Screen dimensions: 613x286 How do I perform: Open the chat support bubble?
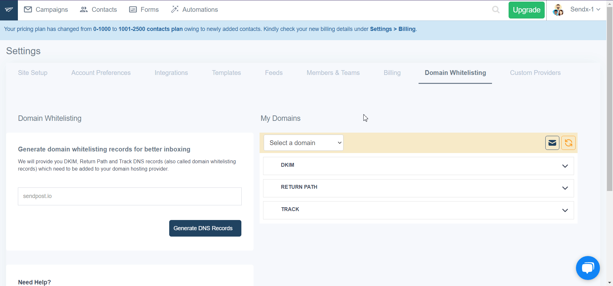tap(587, 268)
